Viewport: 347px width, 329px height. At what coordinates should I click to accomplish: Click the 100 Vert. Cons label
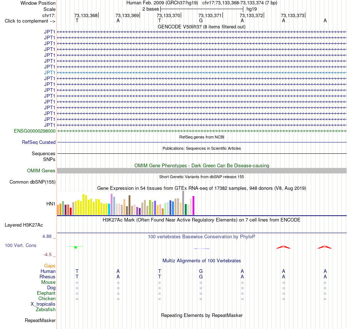(x=20, y=245)
